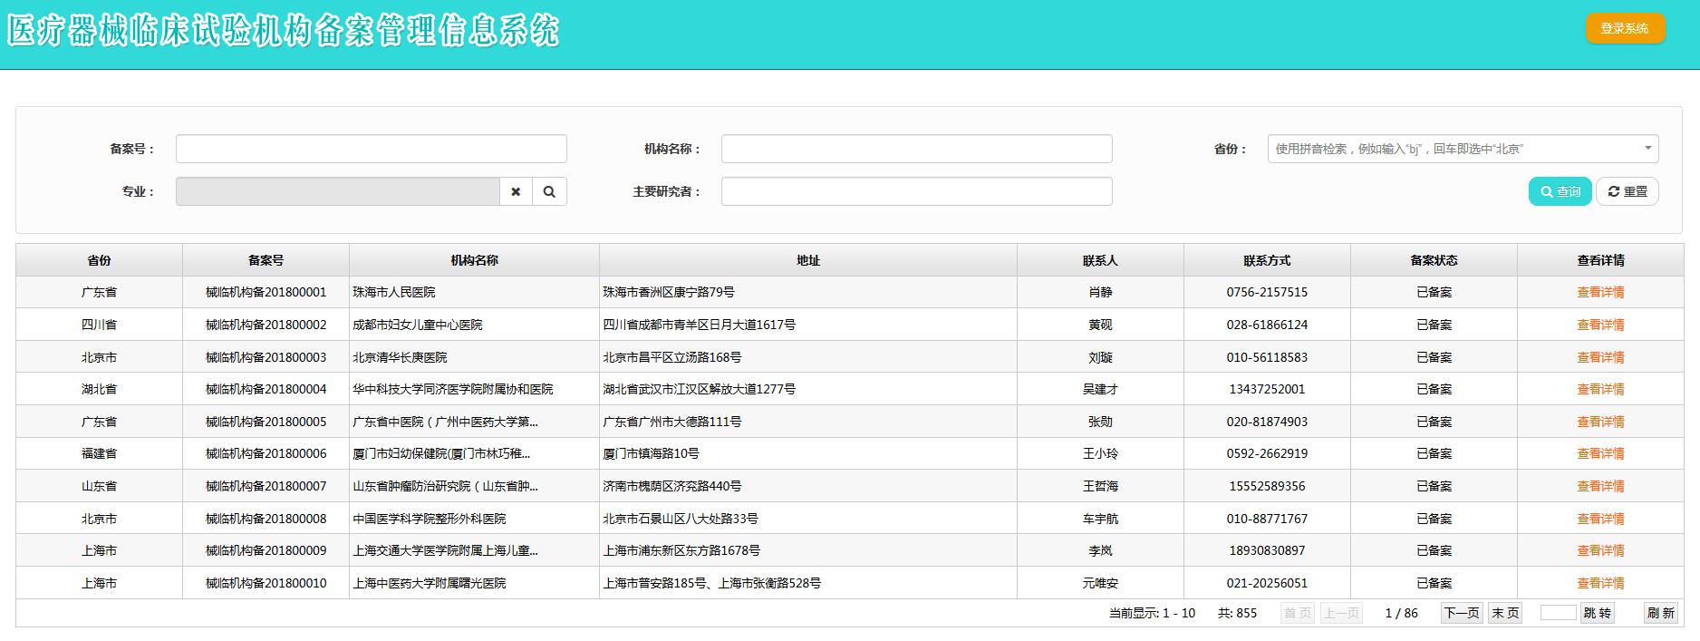This screenshot has height=641, width=1700.
Task: Click the 省份 column header
Action: (x=99, y=260)
